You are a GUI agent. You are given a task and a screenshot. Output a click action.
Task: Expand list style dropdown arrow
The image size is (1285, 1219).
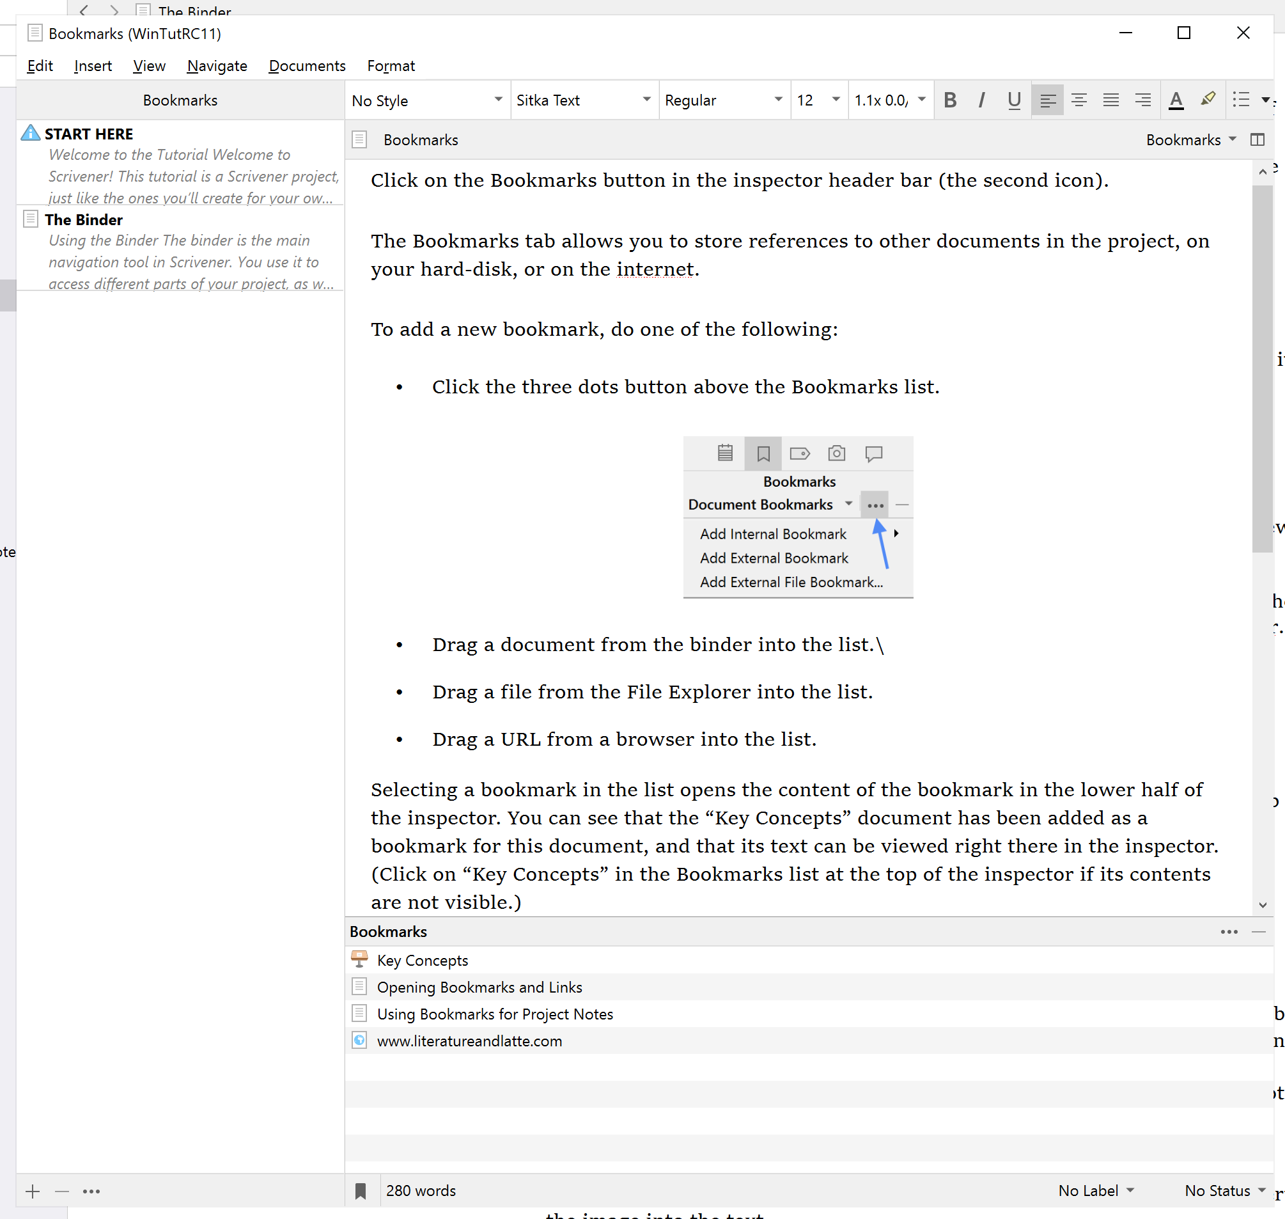[x=1266, y=100]
